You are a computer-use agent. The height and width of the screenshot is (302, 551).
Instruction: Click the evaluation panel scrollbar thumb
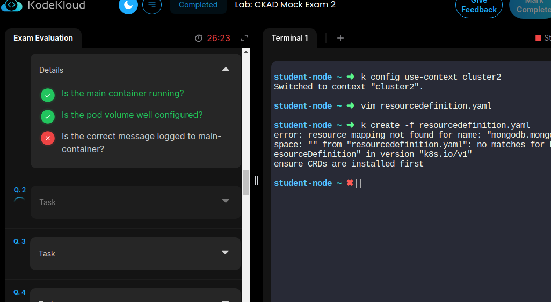pos(246,183)
